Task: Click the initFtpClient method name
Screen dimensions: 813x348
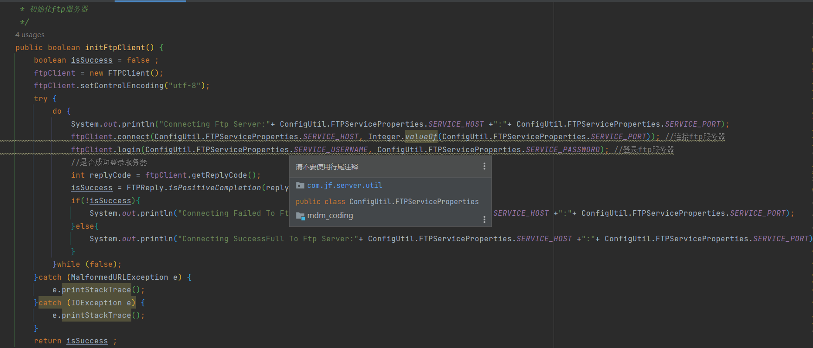Action: point(115,48)
